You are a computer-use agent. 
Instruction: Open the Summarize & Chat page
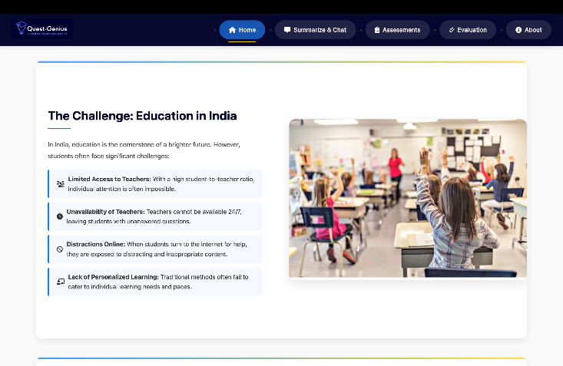[x=315, y=30]
